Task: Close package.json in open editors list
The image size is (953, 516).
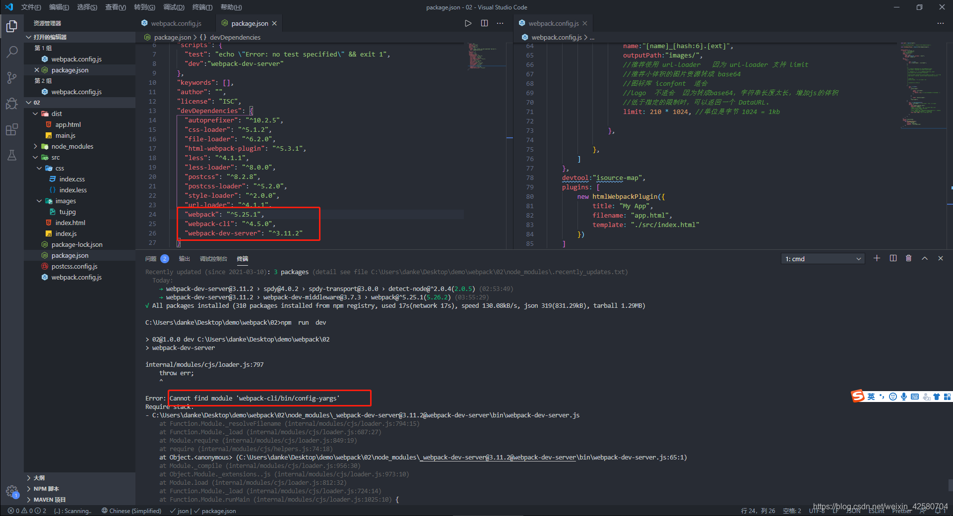Action: [37, 70]
